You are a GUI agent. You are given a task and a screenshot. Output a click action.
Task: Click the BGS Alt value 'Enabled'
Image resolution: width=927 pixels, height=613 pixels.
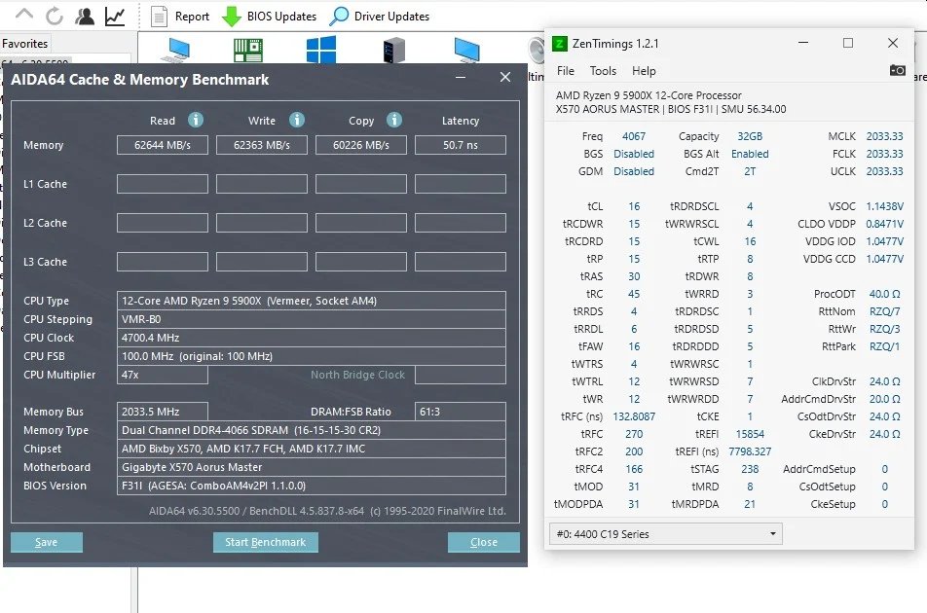click(750, 154)
